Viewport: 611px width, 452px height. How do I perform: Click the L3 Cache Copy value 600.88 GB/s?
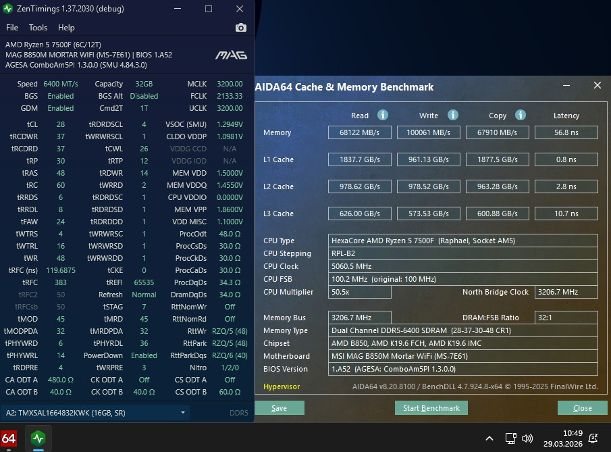tap(497, 214)
